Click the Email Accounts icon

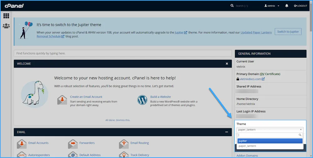(x=22, y=144)
